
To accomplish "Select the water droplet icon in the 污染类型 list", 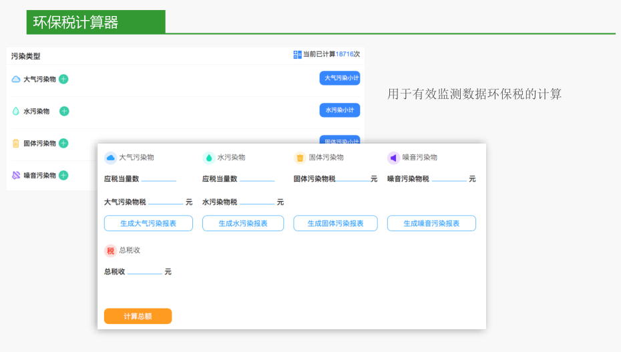I will pyautogui.click(x=16, y=111).
